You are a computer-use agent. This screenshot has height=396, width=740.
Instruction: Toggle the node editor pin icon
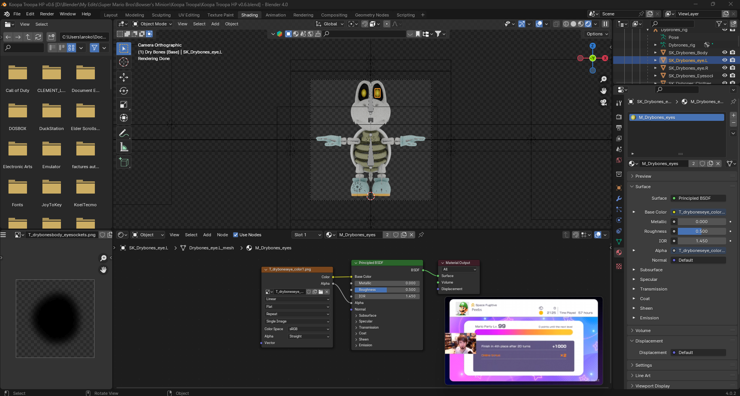(421, 235)
